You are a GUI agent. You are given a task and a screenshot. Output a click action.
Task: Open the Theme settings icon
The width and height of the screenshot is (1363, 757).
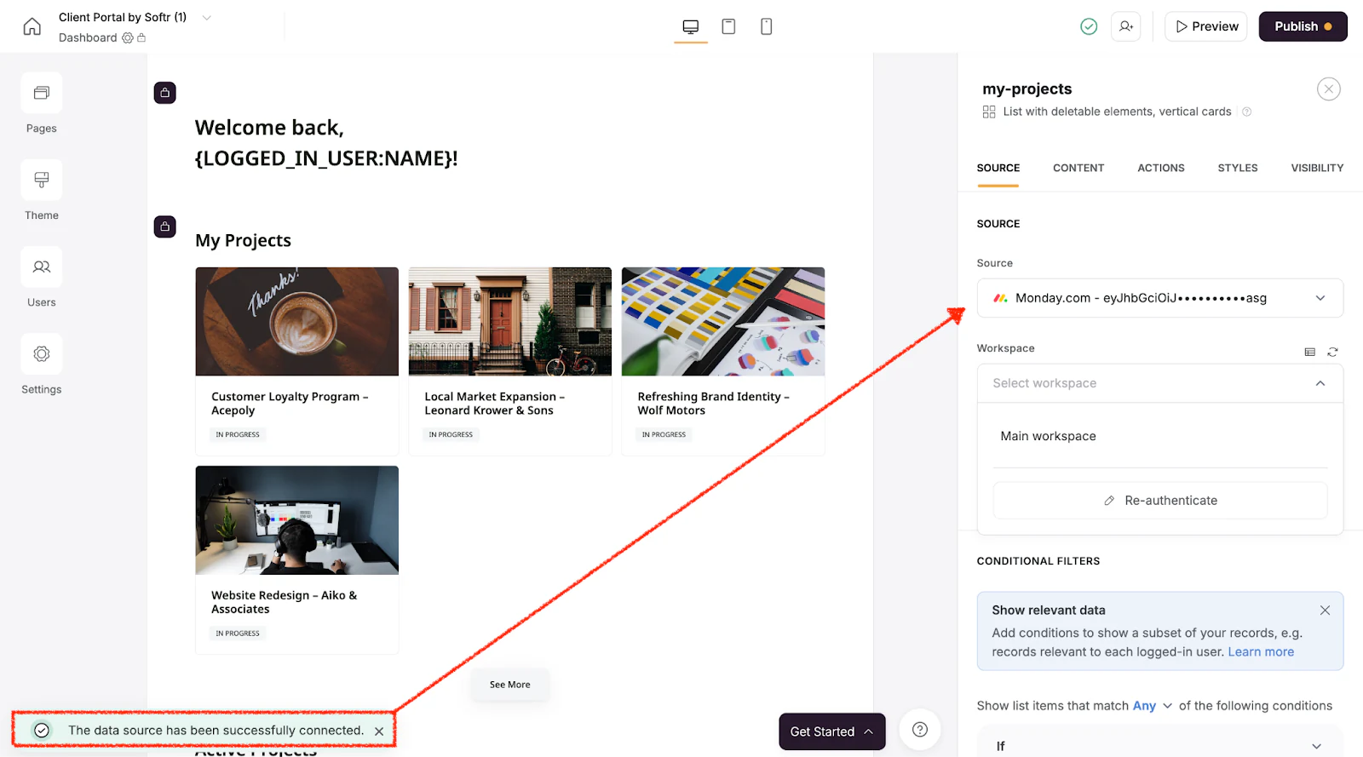pyautogui.click(x=42, y=180)
